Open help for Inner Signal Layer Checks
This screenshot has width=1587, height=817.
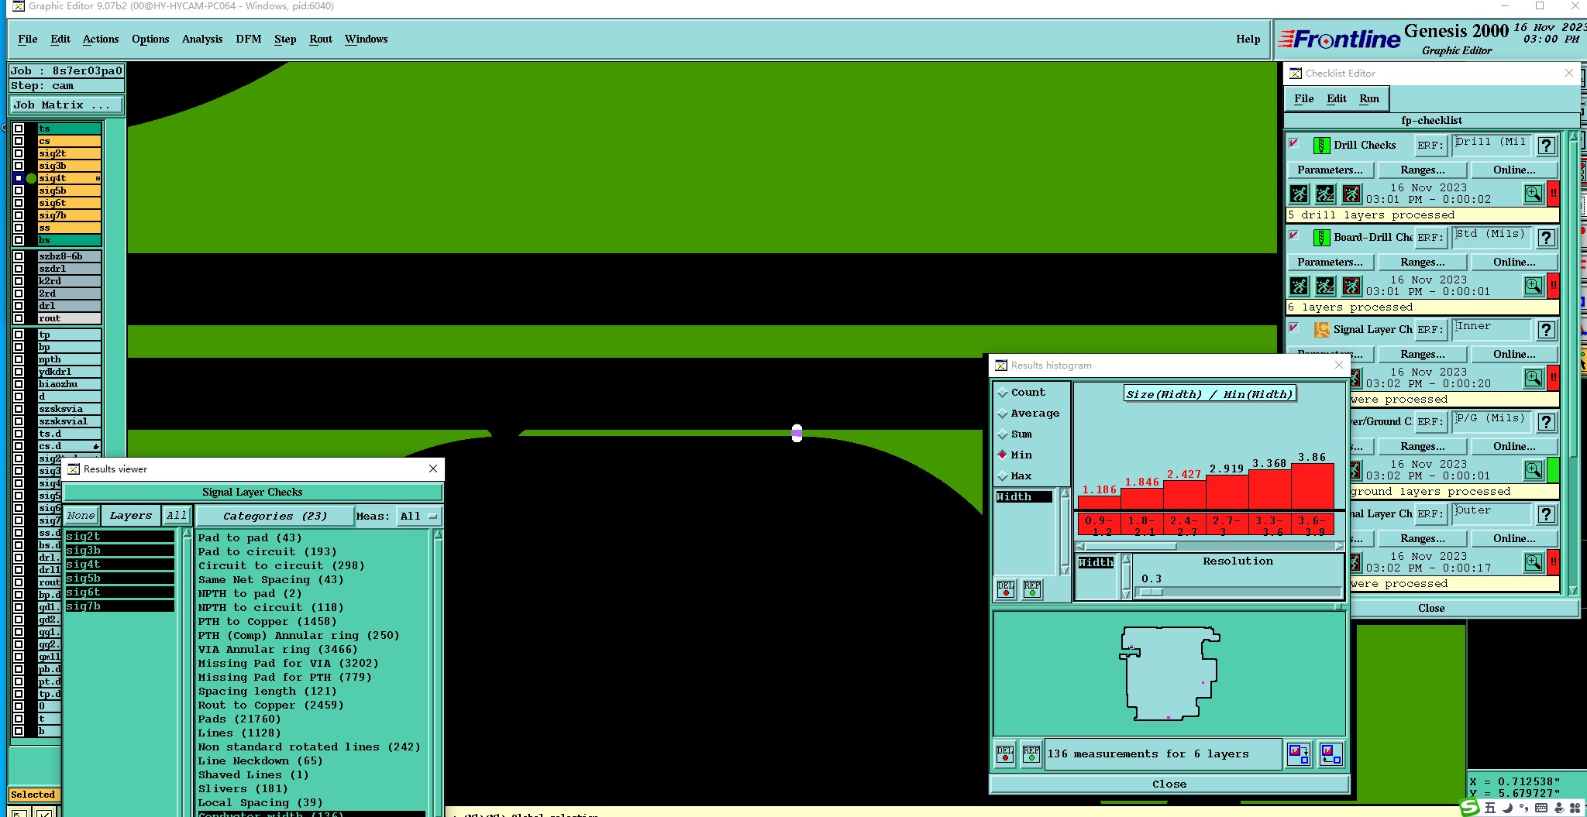tap(1547, 329)
